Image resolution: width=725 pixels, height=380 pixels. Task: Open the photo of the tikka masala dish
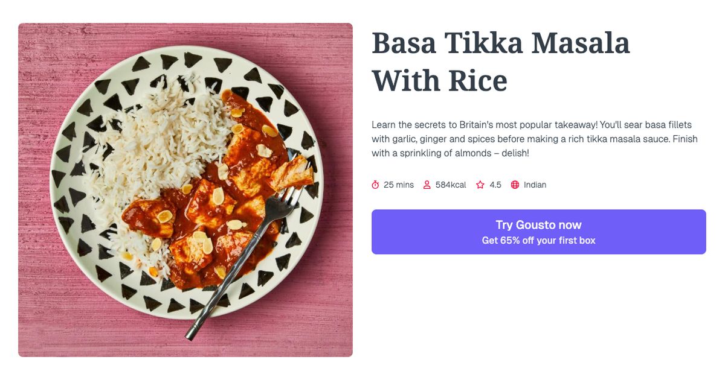[185, 190]
